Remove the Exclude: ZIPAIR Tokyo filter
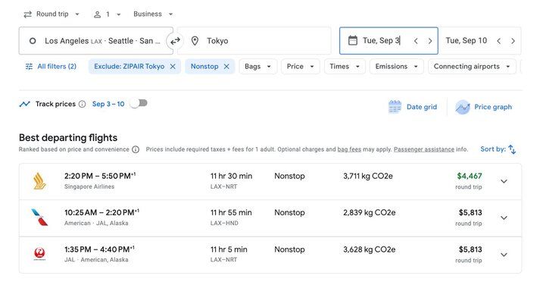The image size is (543, 282). [173, 67]
